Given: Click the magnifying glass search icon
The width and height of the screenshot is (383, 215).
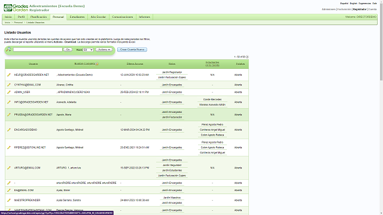Looking at the screenshot, I should pos(8,50).
